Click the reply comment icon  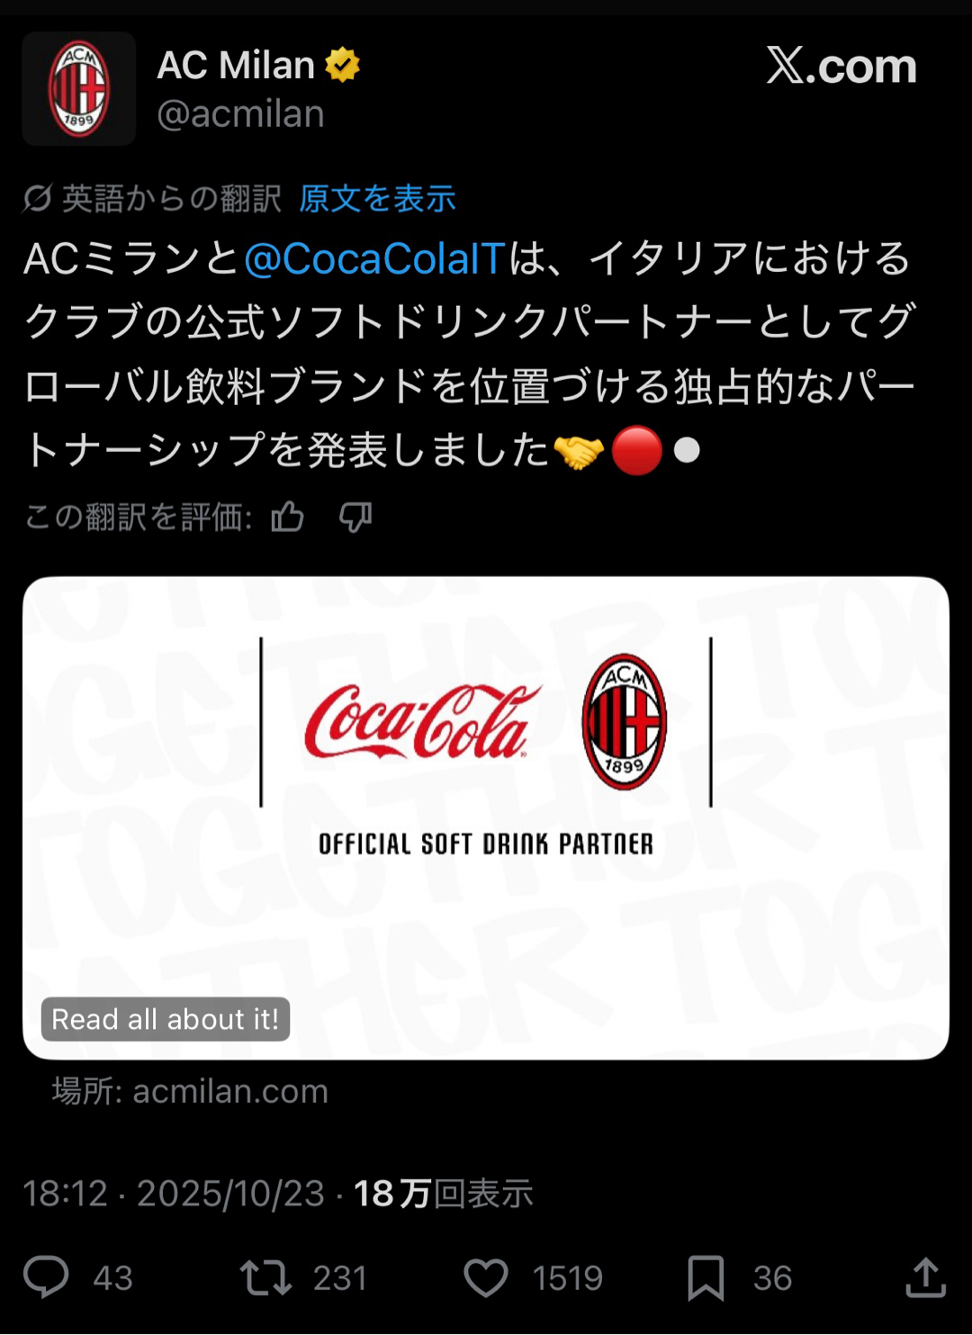click(46, 1277)
